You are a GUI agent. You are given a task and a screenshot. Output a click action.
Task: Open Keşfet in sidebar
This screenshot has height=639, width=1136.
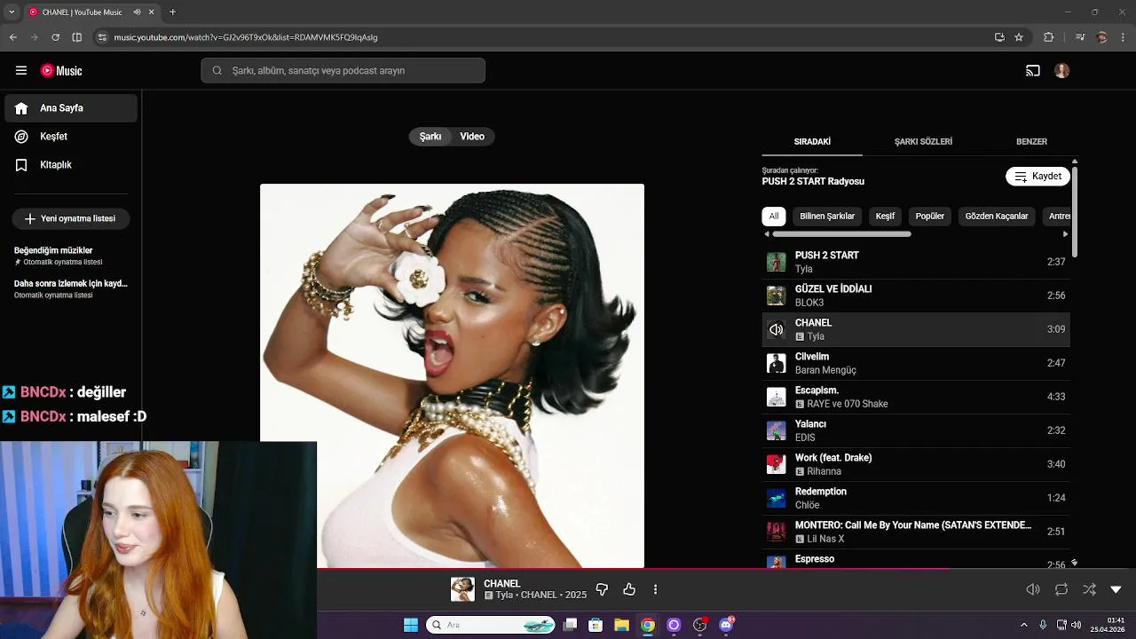pos(71,137)
